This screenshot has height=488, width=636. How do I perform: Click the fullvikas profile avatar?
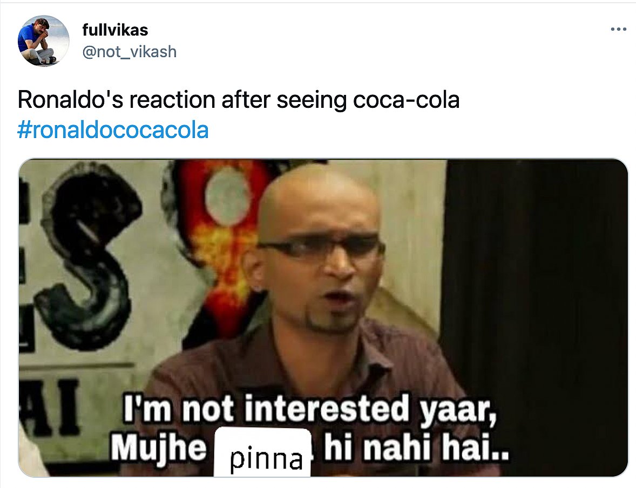(43, 41)
